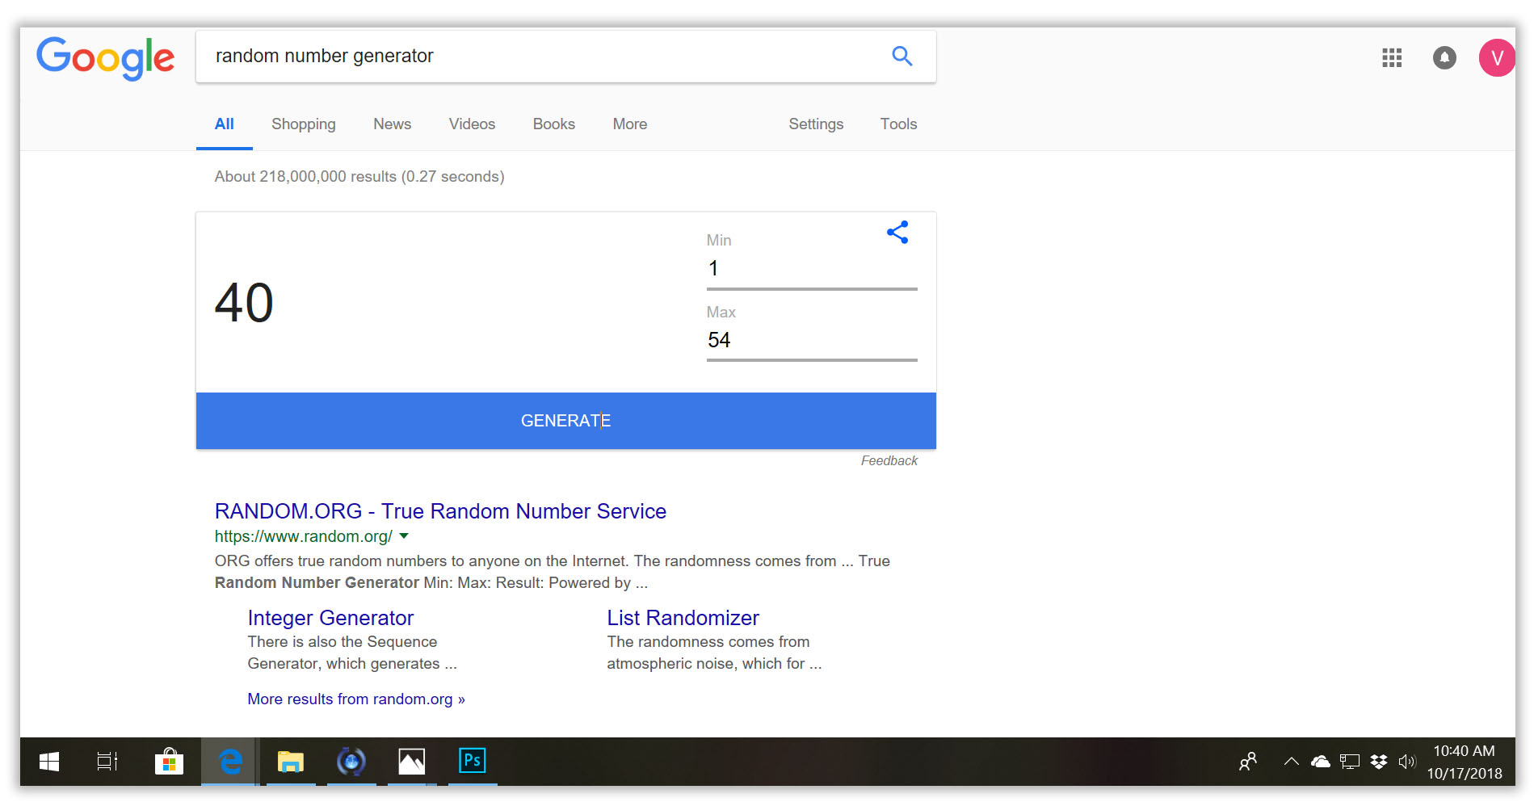This screenshot has height=802, width=1534.
Task: Switch to the Videos results tab
Action: coord(472,124)
